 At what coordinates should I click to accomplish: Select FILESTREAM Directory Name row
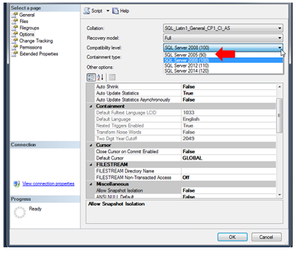(x=185, y=171)
